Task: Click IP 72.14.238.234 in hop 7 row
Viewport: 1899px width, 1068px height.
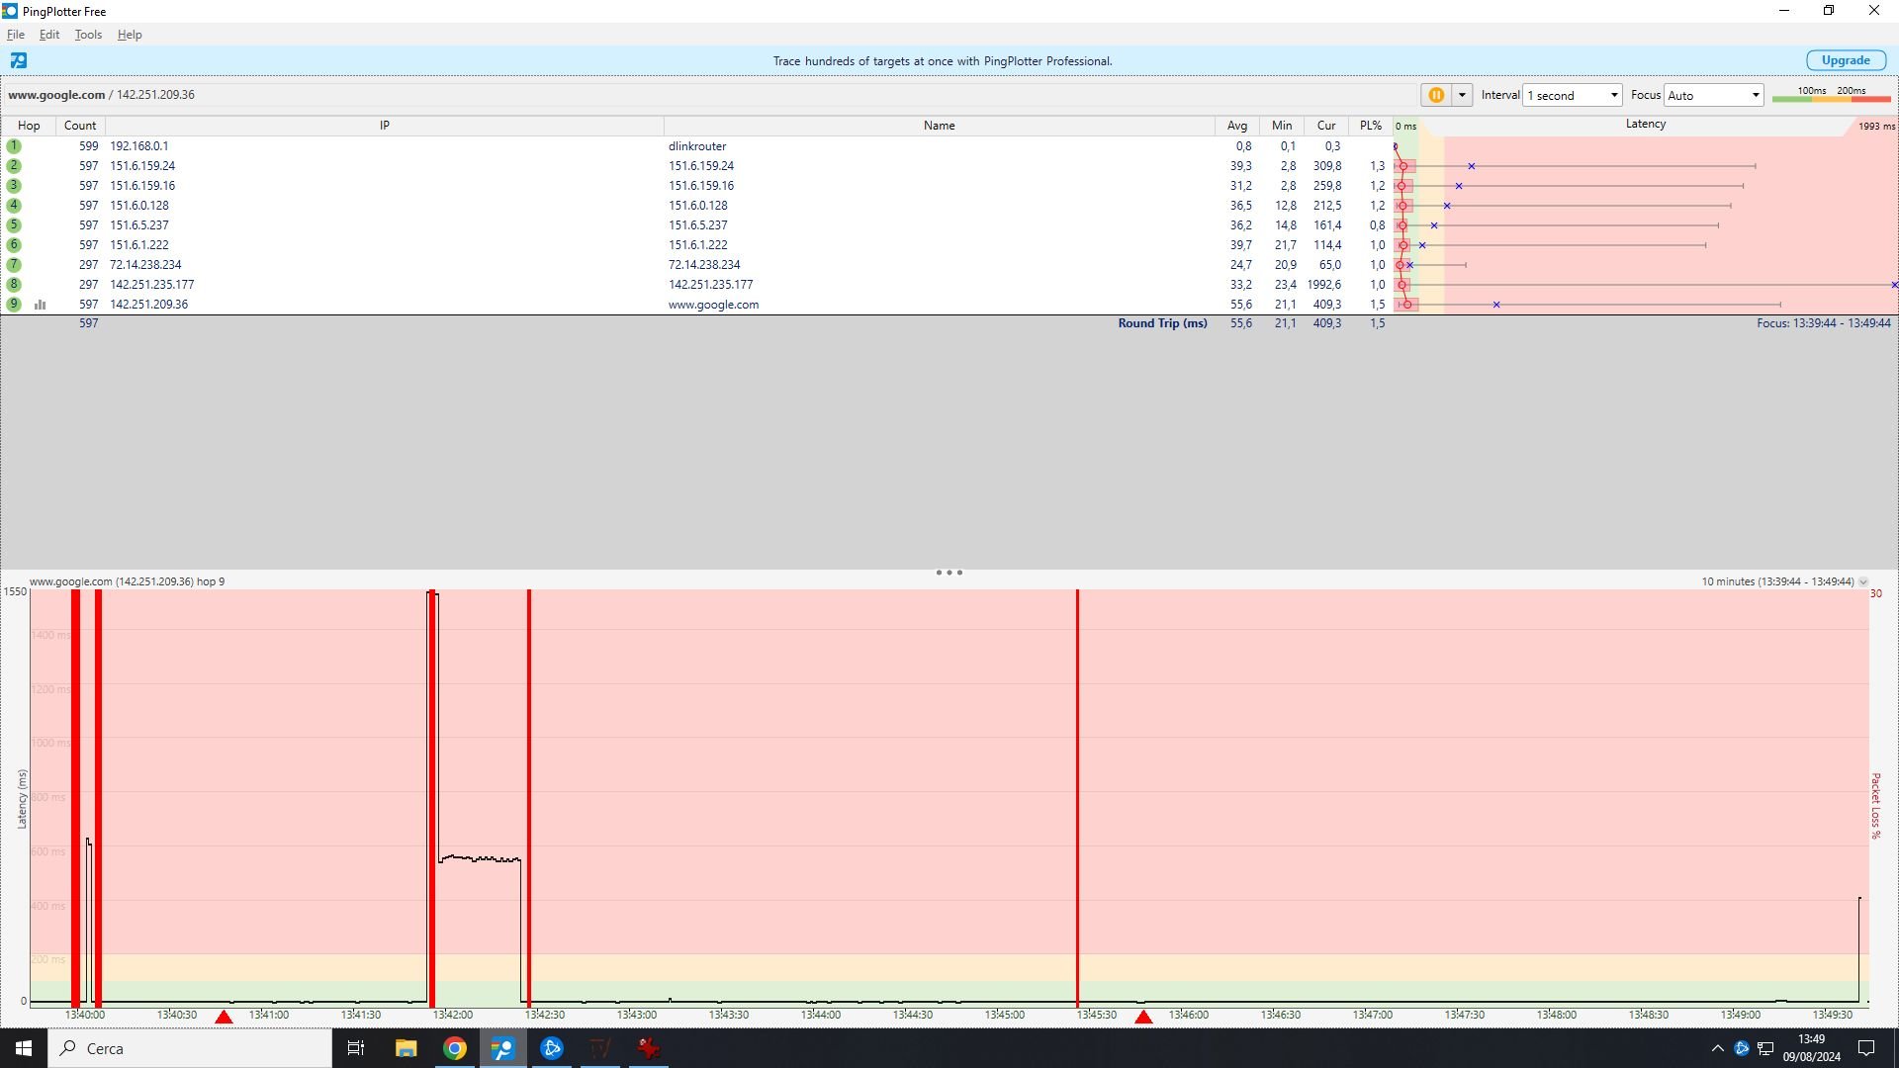Action: click(x=145, y=265)
